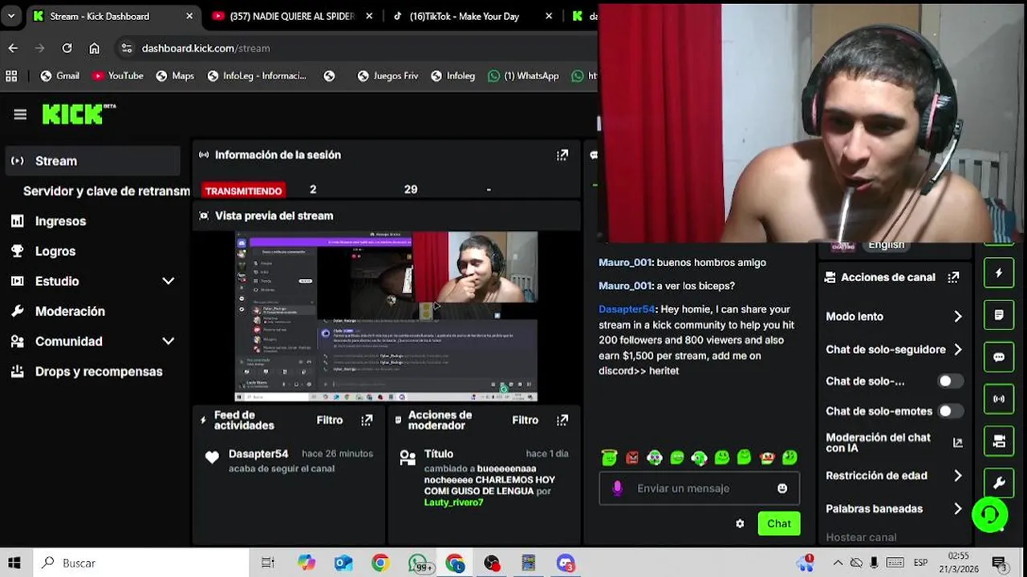1027x577 pixels.
Task: Open the Gmail bookmark
Action: [x=60, y=76]
